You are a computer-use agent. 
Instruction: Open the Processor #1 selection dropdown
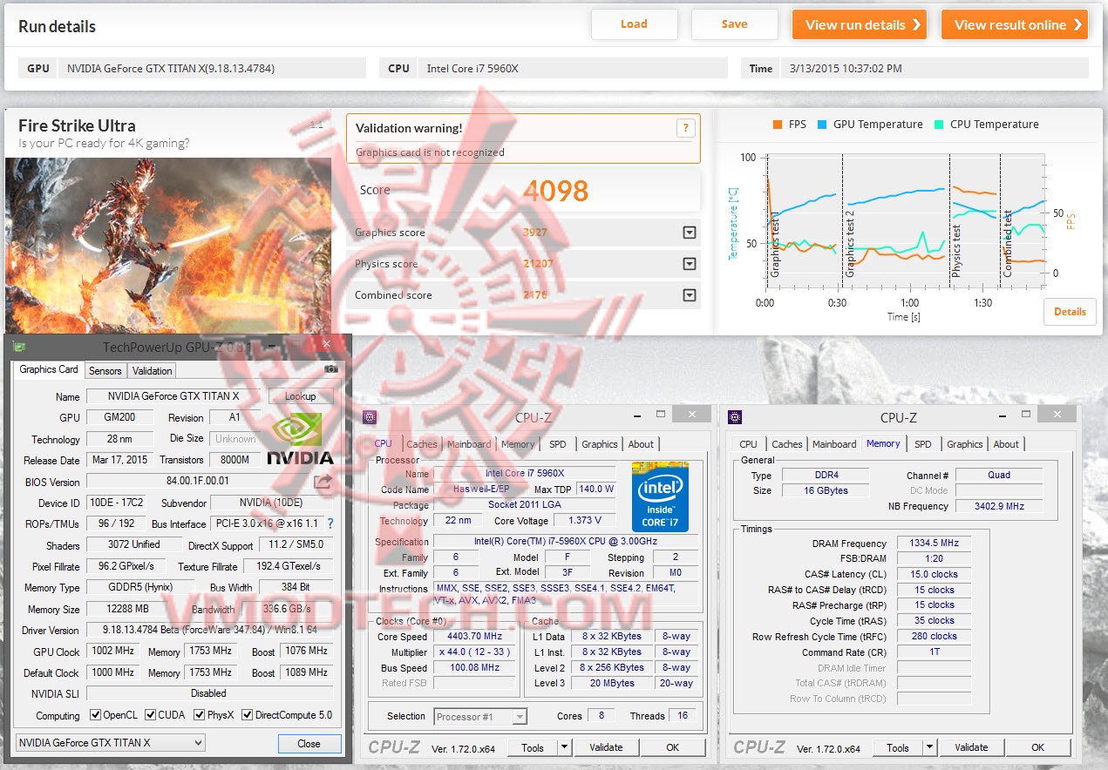tap(480, 717)
